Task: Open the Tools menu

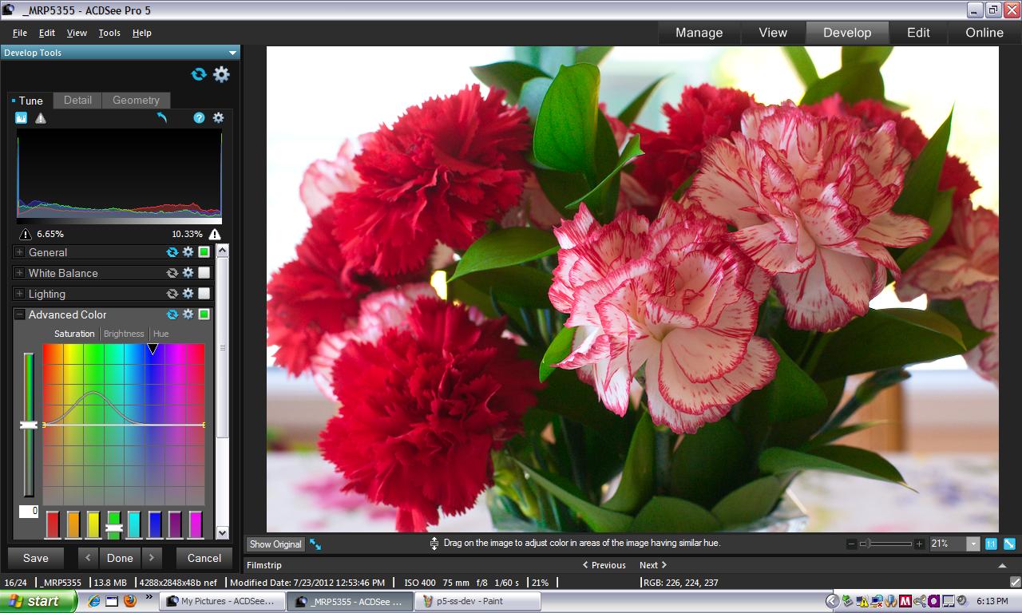Action: tap(109, 33)
